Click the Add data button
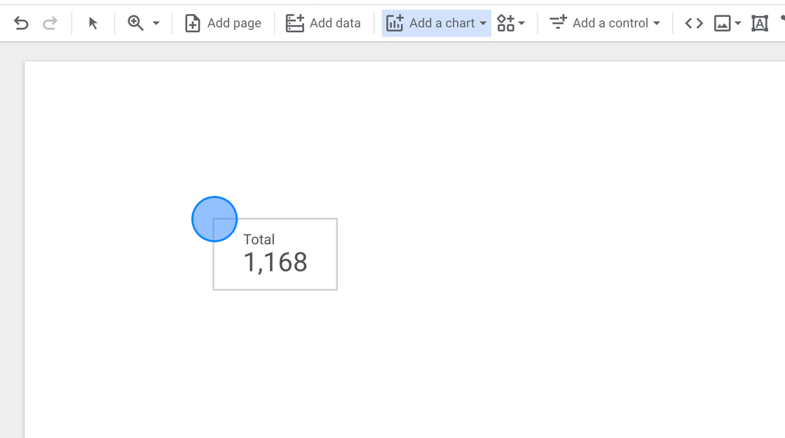 (x=323, y=22)
